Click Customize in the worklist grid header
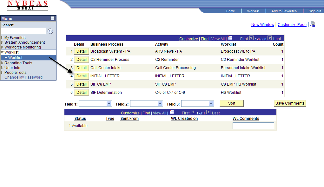Screen dimensions: 324x187 pyautogui.click(x=188, y=39)
